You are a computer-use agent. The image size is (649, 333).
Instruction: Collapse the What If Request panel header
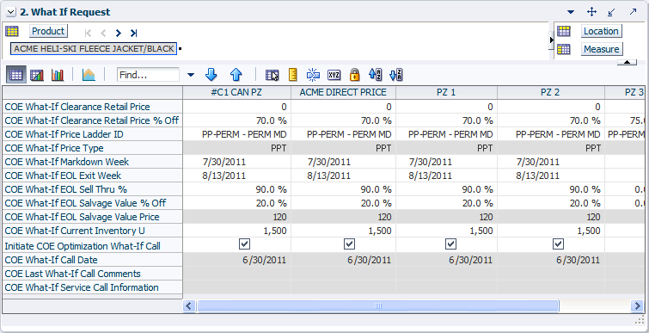pos(11,12)
